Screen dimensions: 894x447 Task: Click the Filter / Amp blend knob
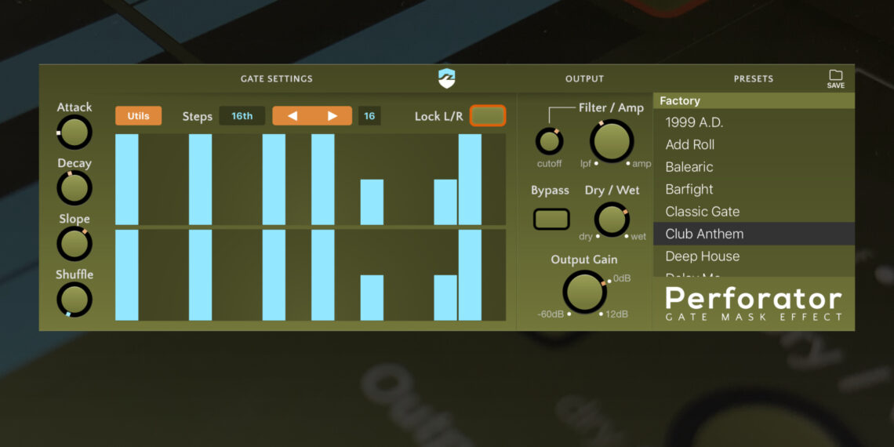(x=612, y=142)
